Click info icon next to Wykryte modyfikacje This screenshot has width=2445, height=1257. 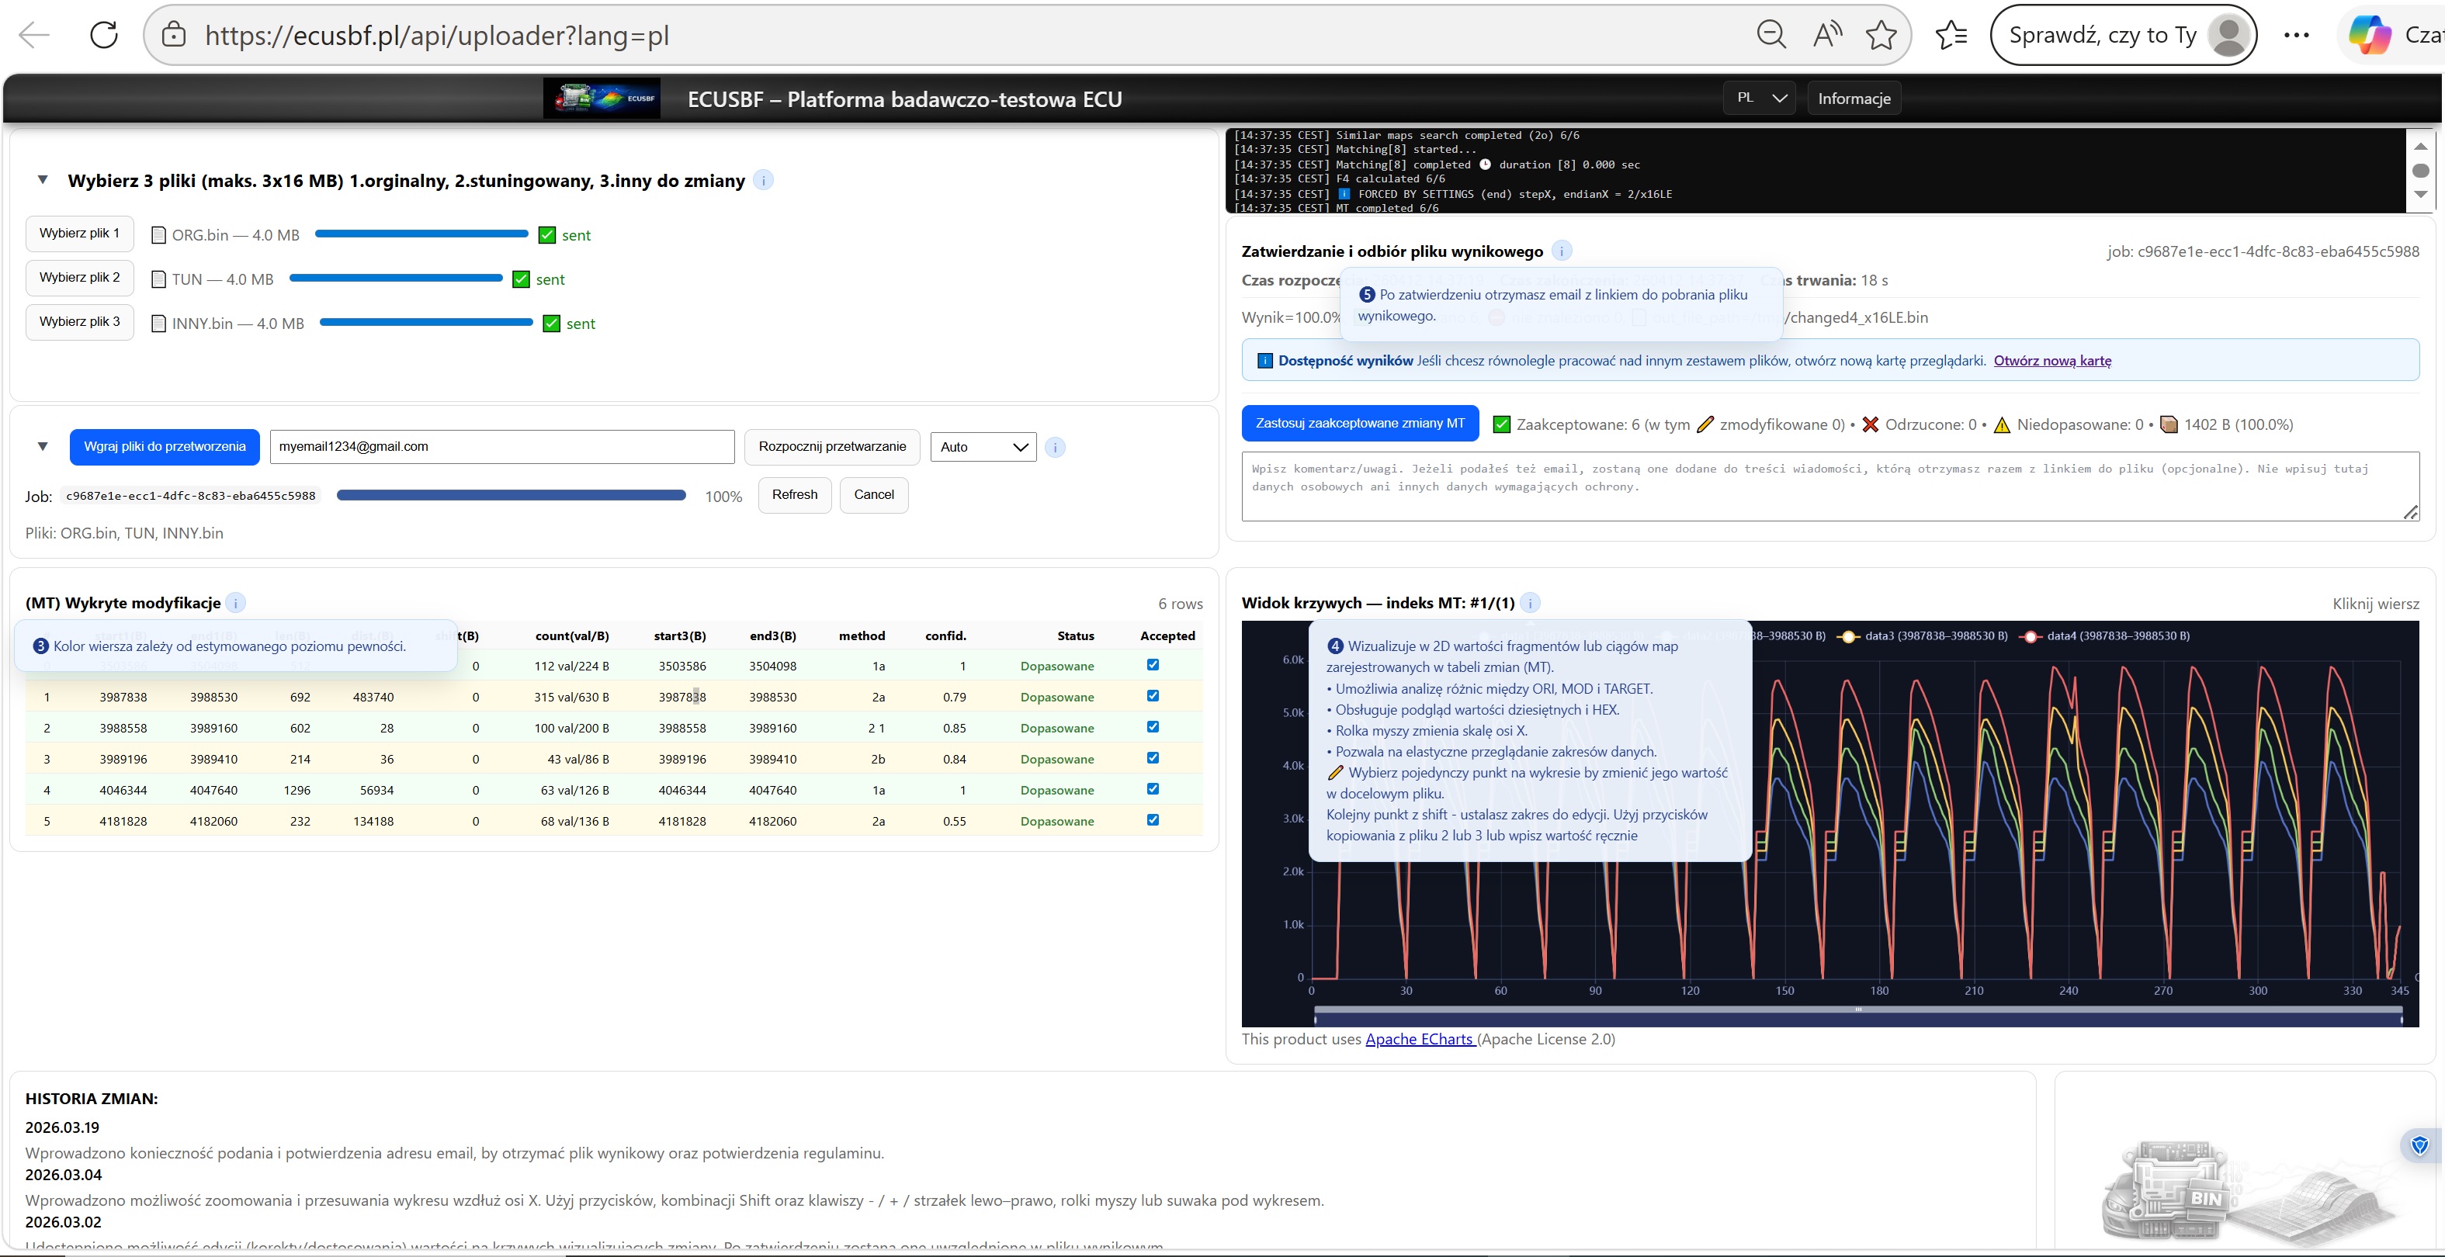236,604
